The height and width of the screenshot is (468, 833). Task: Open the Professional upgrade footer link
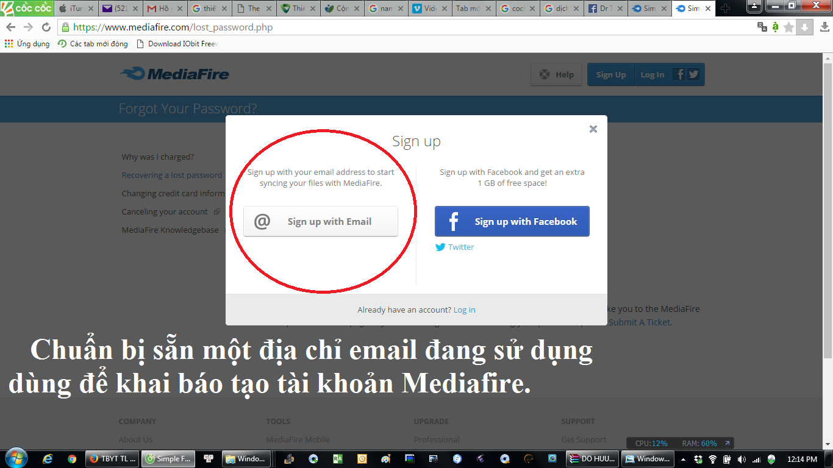pyautogui.click(x=437, y=439)
